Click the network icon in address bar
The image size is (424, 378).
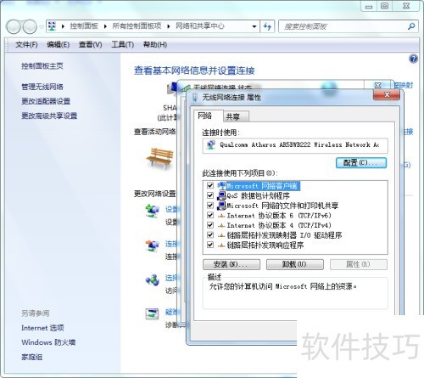pyautogui.click(x=52, y=26)
